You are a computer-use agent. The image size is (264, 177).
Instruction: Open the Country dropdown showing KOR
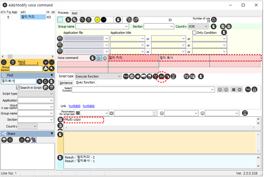(198, 26)
